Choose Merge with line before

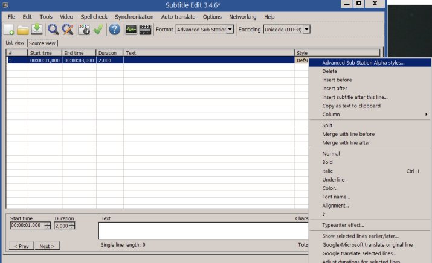[370, 134]
